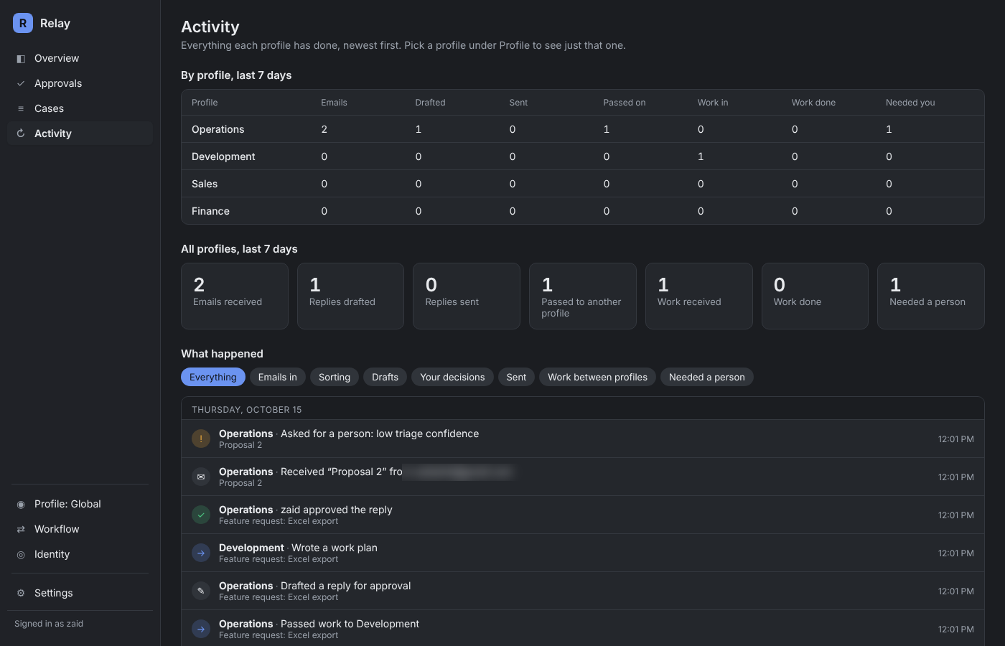Screen dimensions: 1005x646
Task: Click the arrow icon on 'Passed work to Development' row
Action: 201,629
